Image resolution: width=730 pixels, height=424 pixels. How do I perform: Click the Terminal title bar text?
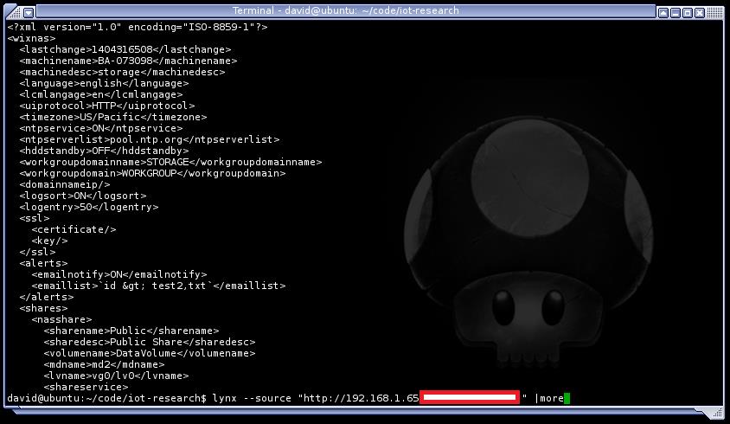345,10
